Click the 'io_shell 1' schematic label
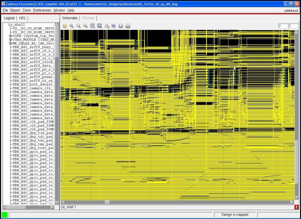This screenshot has height=219, width=301. tap(69, 207)
